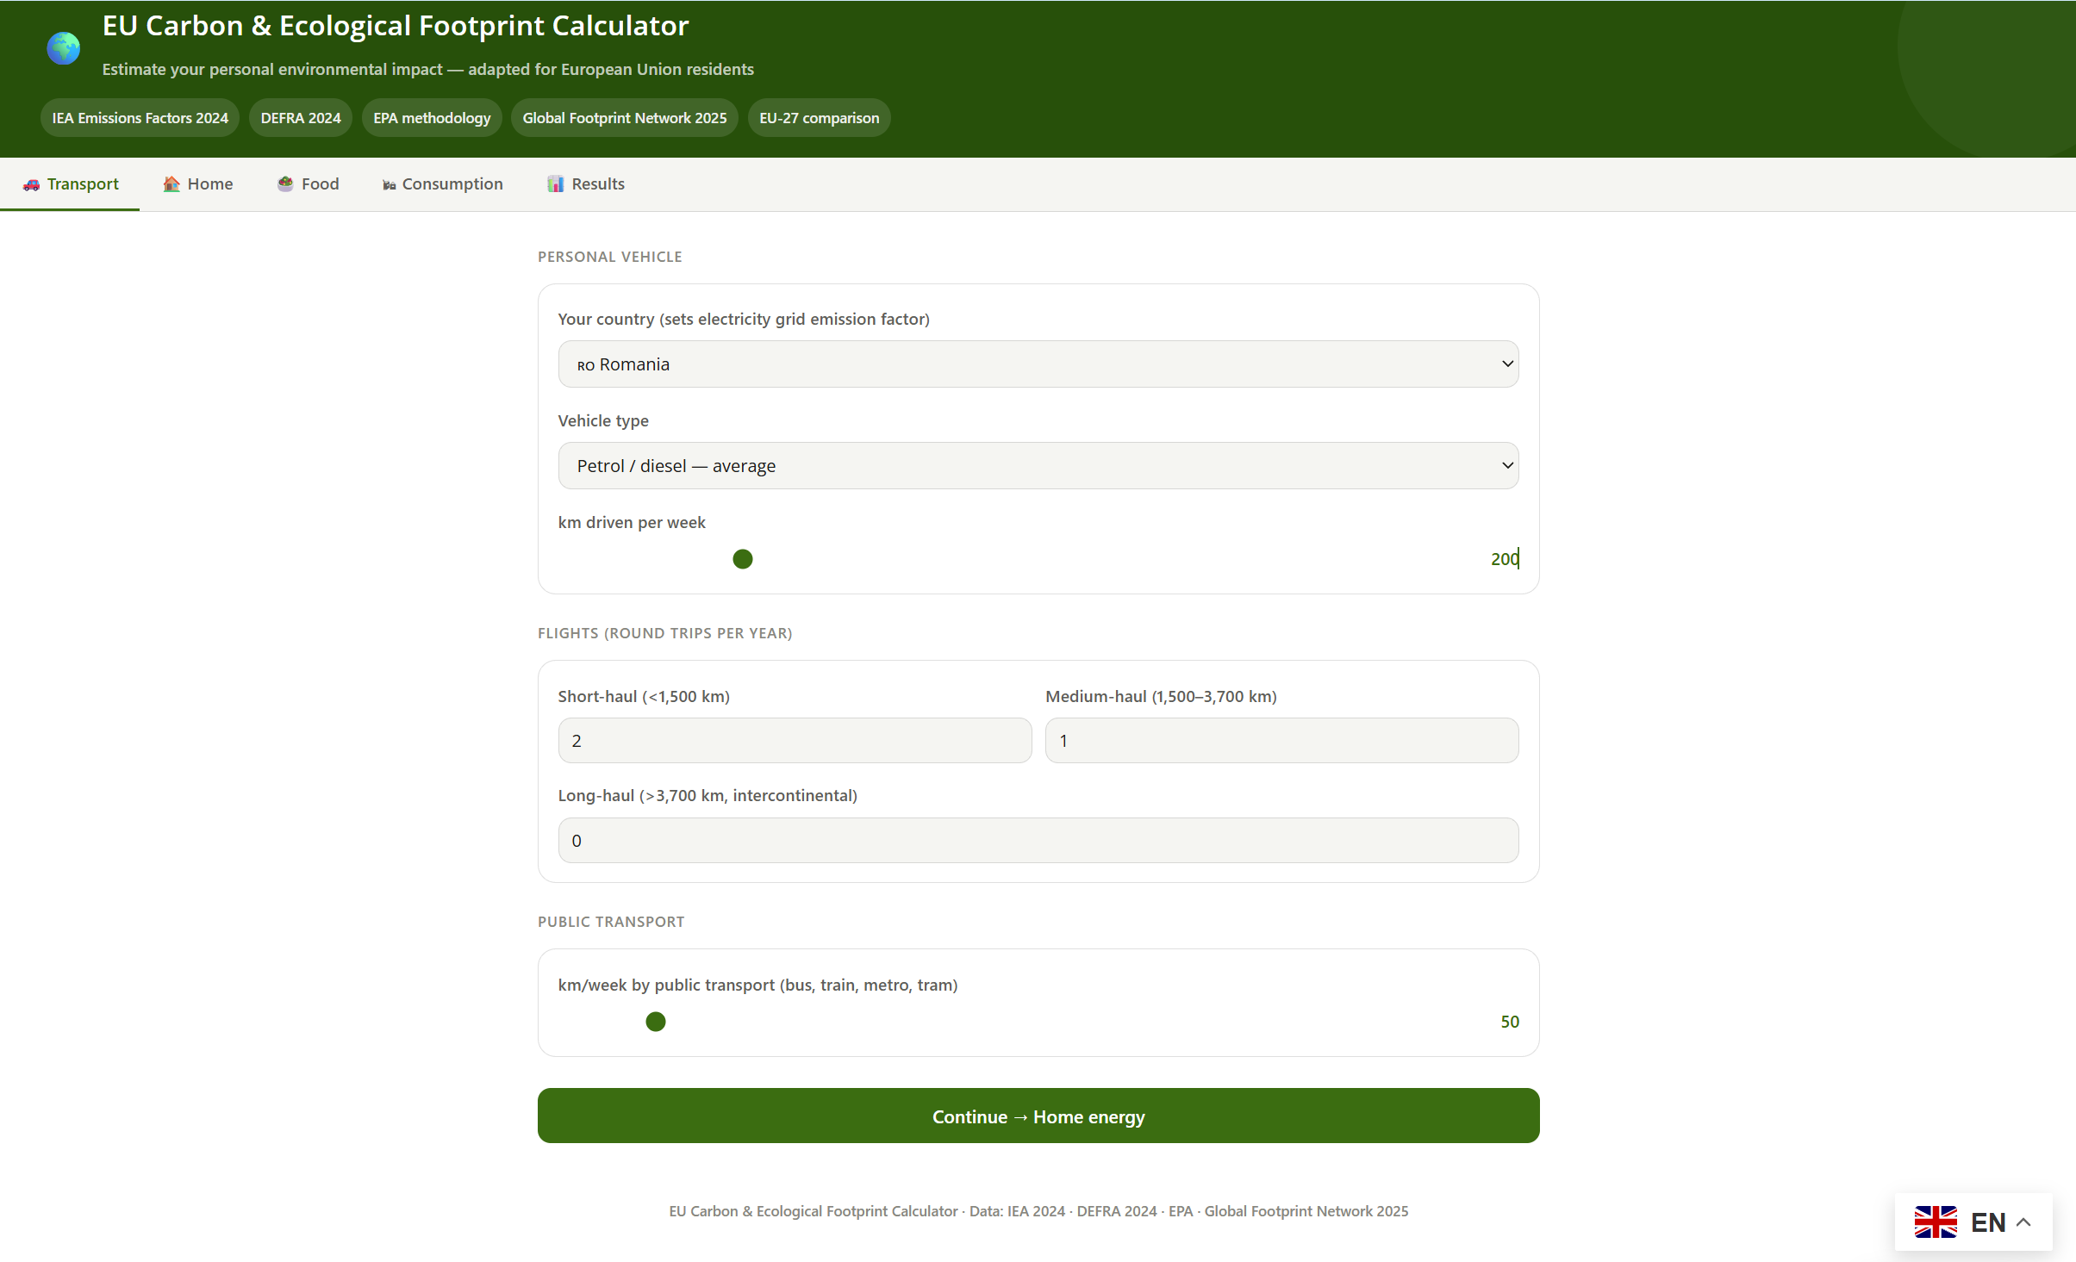Screen dimensions: 2076x1262
Task: Click the DEFRA 2024 badge
Action: (x=301, y=118)
